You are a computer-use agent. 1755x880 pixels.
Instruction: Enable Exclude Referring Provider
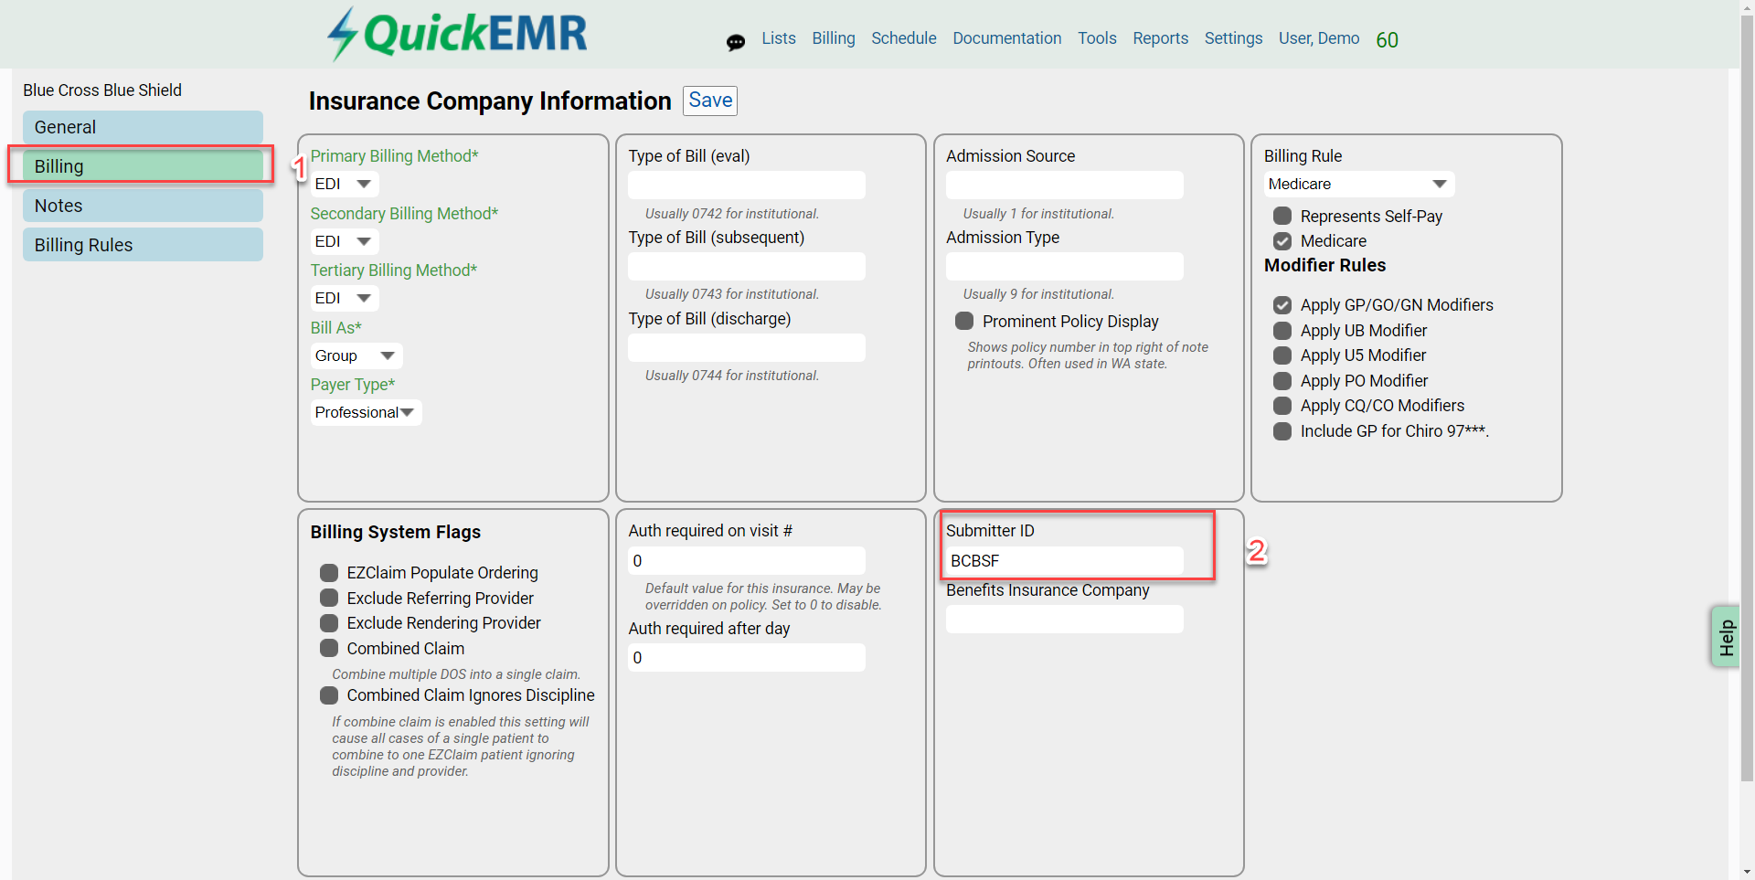tap(329, 598)
